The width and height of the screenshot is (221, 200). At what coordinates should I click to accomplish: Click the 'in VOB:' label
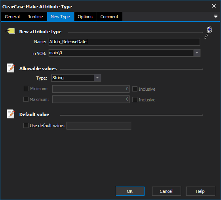[x=40, y=53]
